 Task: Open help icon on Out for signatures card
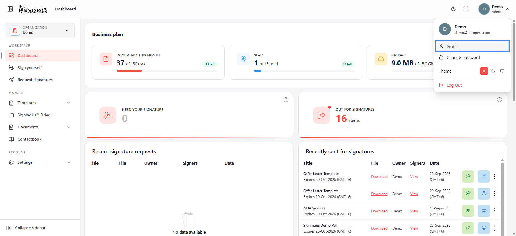pyautogui.click(x=500, y=99)
